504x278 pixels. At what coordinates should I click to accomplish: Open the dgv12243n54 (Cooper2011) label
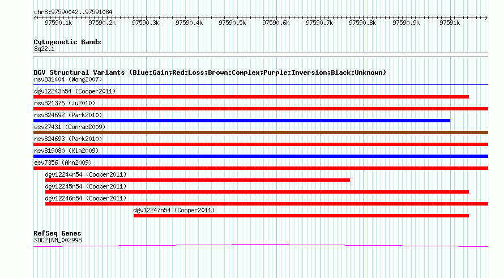click(75, 91)
